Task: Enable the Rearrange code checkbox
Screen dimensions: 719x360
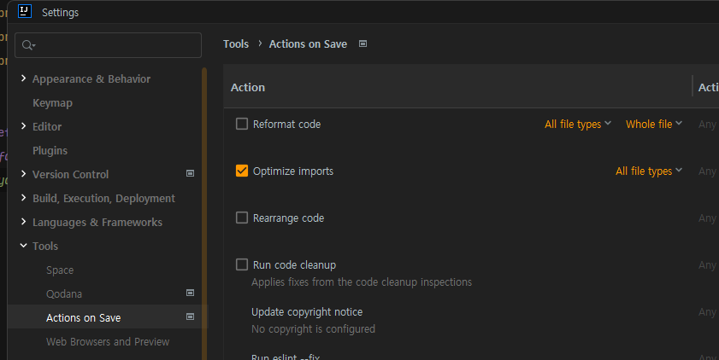Action: coord(241,218)
